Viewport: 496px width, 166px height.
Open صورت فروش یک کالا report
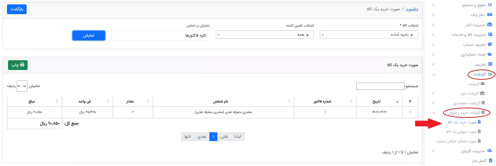(x=461, y=132)
